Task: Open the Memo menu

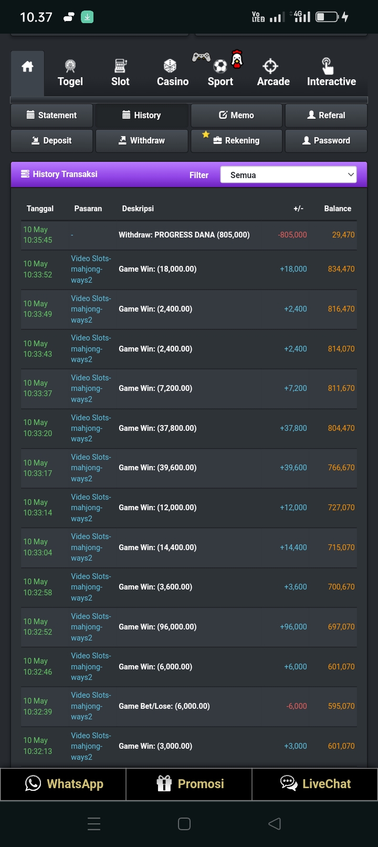Action: click(236, 115)
